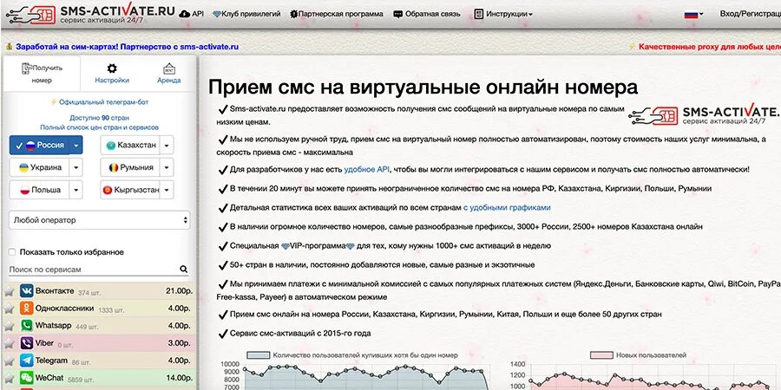The image size is (781, 390).
Task: Toggle Новых пользователей chart legend swatch
Action: (x=601, y=355)
